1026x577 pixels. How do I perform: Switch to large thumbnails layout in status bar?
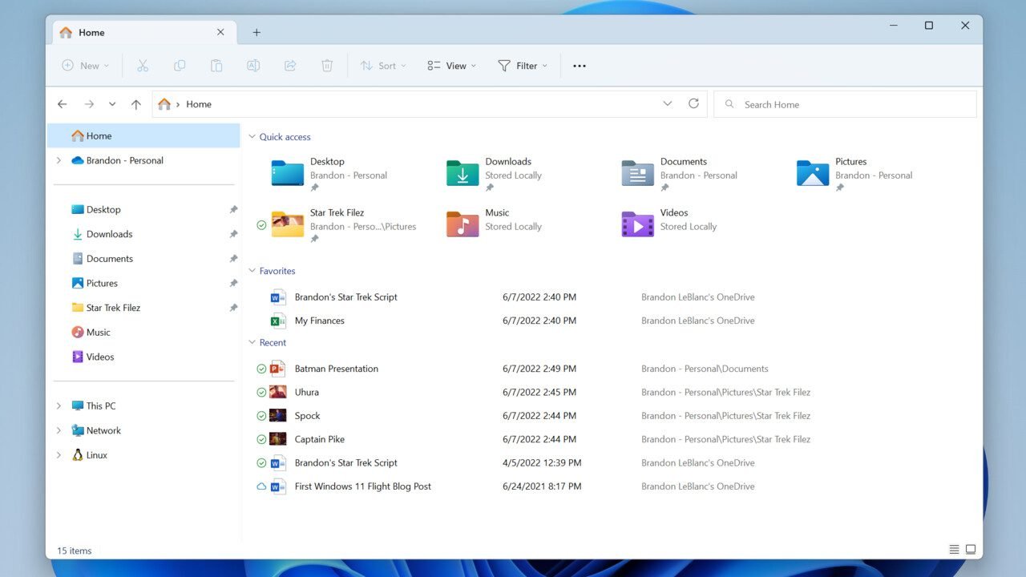[971, 549]
